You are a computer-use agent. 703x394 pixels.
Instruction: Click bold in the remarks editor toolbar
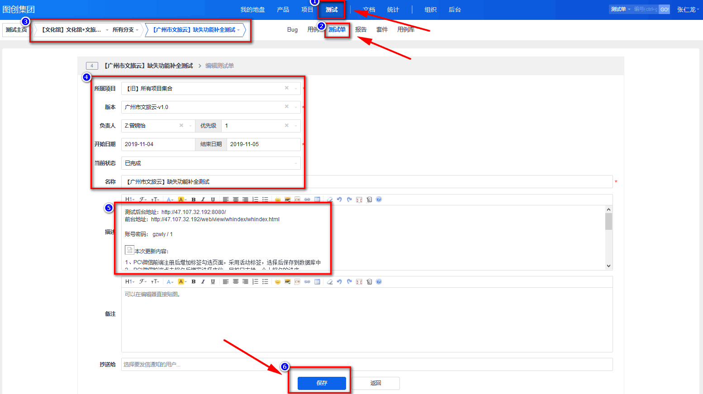[x=194, y=282]
